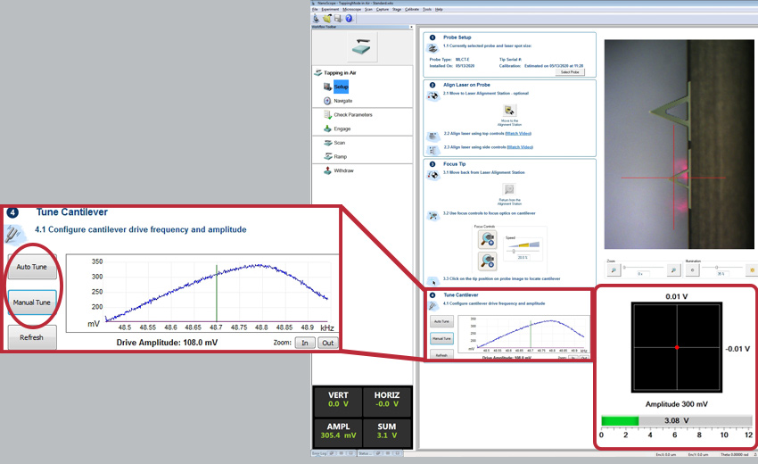
Task: Adjust the camera Zoom slider
Action: [x=644, y=267]
